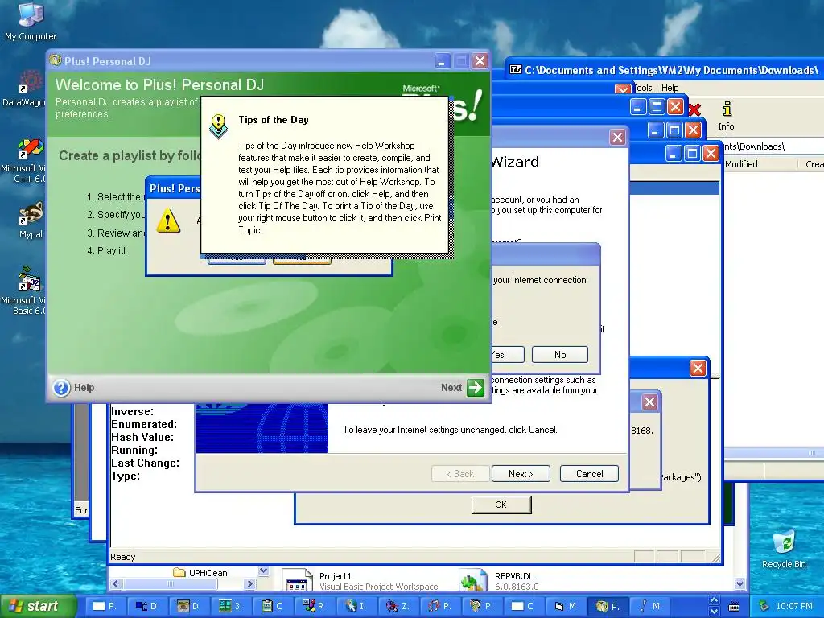The width and height of the screenshot is (824, 618).
Task: Close the connection wizard using its red X
Action: (x=617, y=138)
